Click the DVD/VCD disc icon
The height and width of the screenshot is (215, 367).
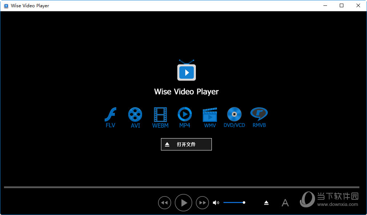coord(234,117)
